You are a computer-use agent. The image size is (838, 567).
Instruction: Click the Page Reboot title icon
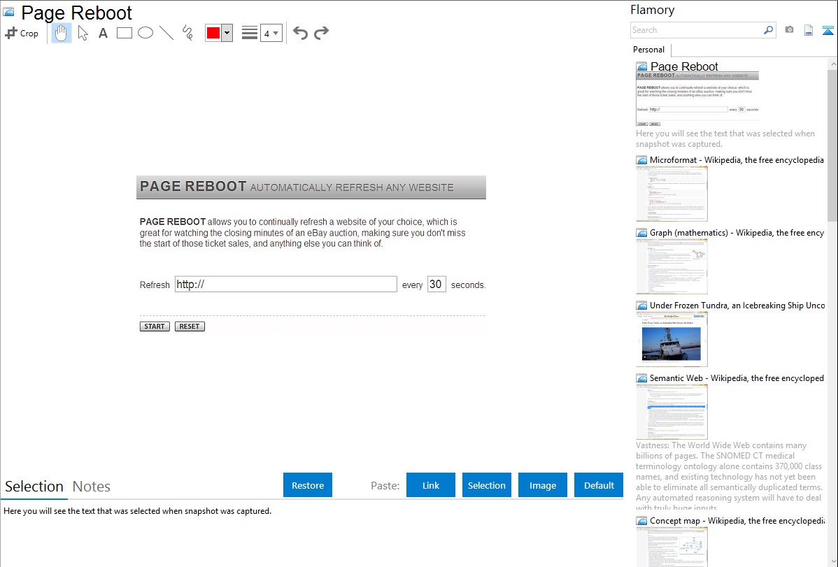point(8,11)
